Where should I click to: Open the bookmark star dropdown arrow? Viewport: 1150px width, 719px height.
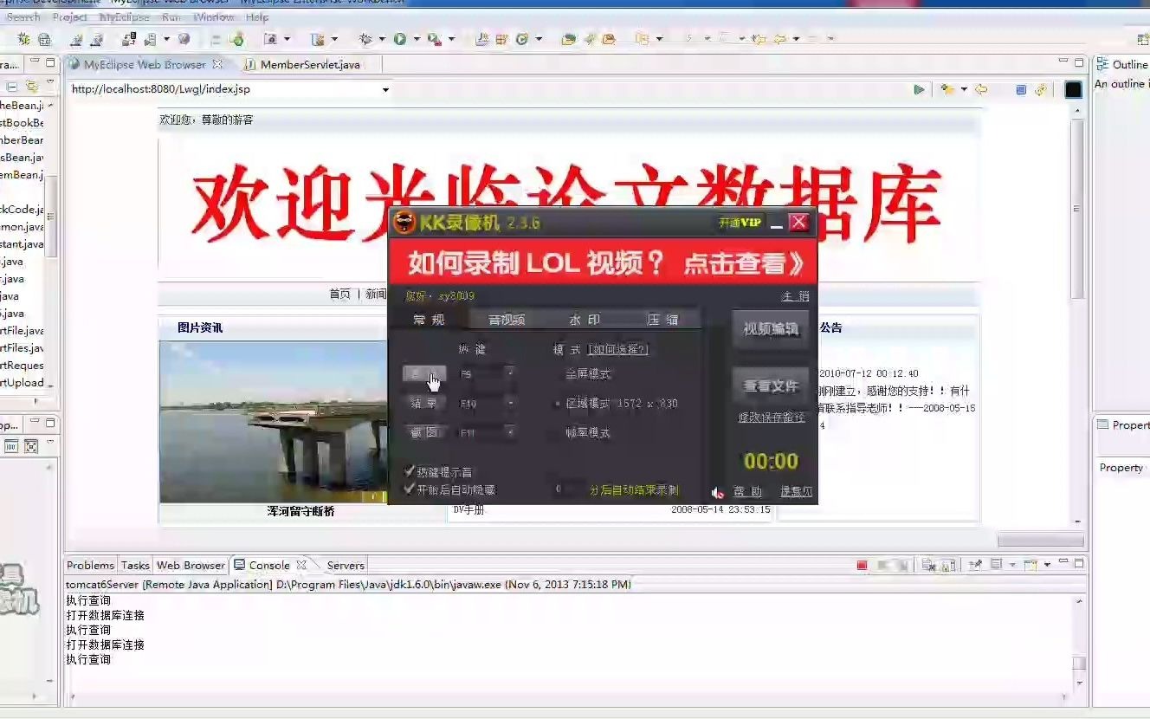coord(964,89)
